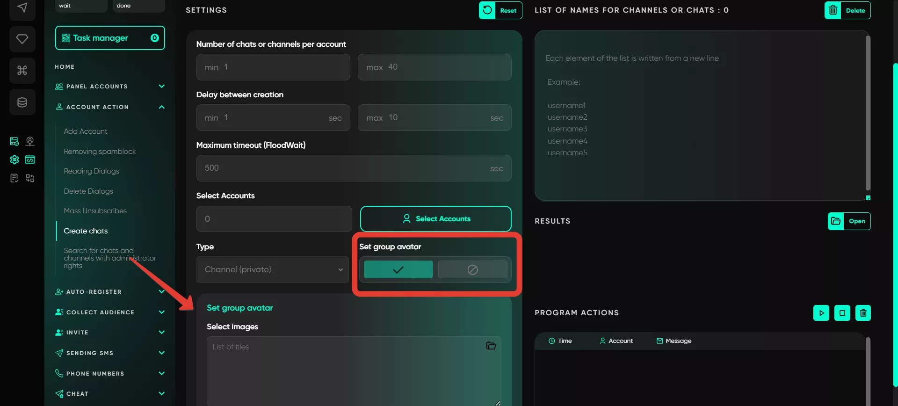
Task: Open Reading Dialogs
Action: tap(91, 171)
